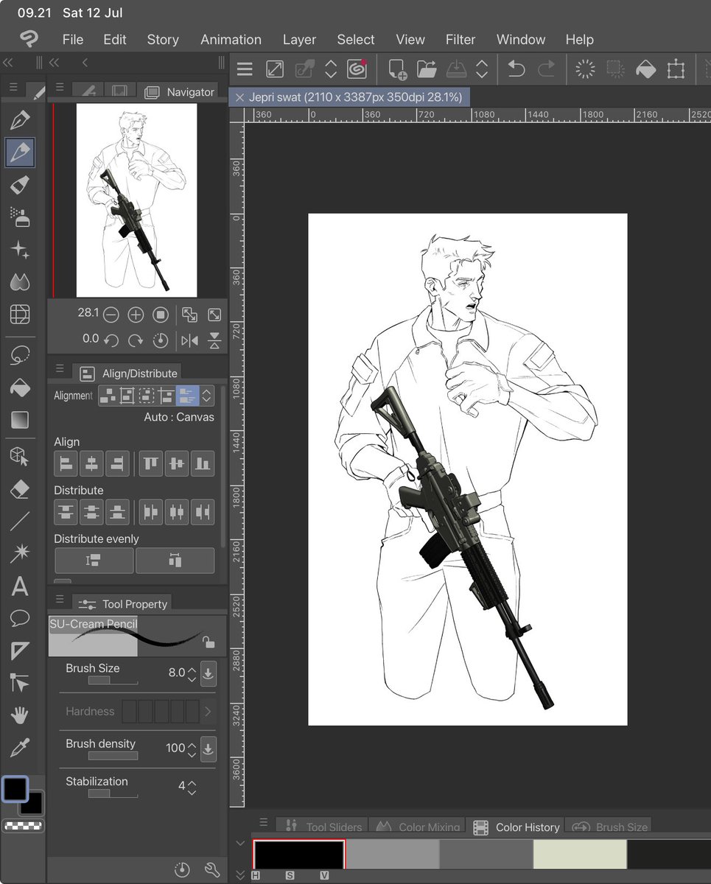Select the Operation cube tool
Image resolution: width=711 pixels, height=884 pixels.
tap(20, 457)
